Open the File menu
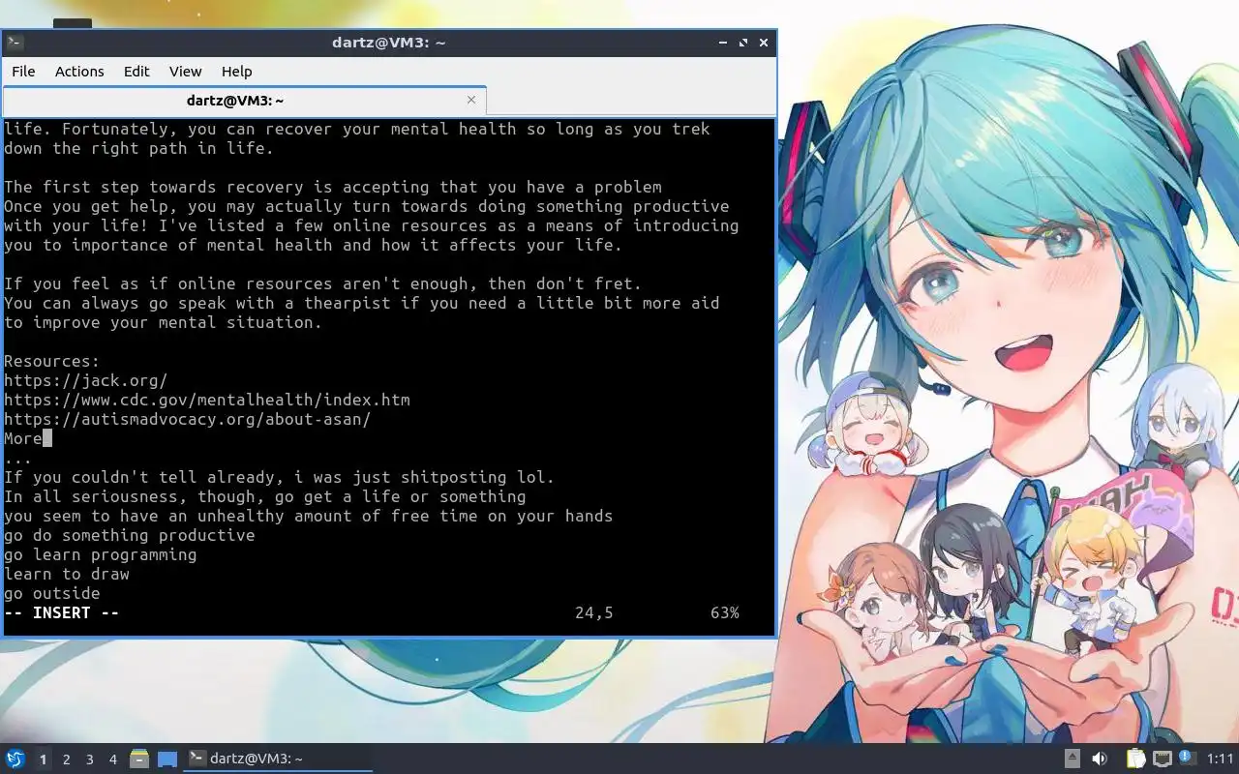Image resolution: width=1239 pixels, height=774 pixels. click(23, 72)
